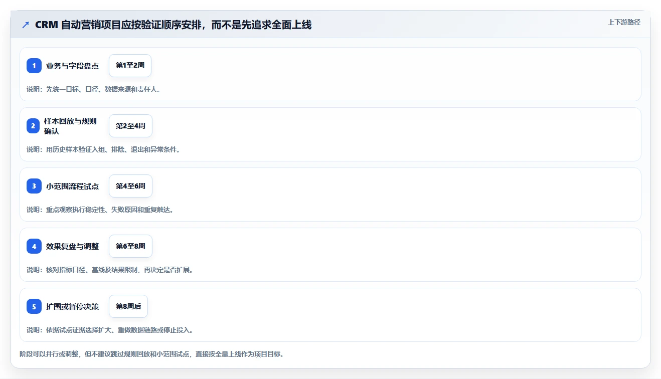
Task: Click the 小范围流程试点 step title
Action: [x=72, y=186]
